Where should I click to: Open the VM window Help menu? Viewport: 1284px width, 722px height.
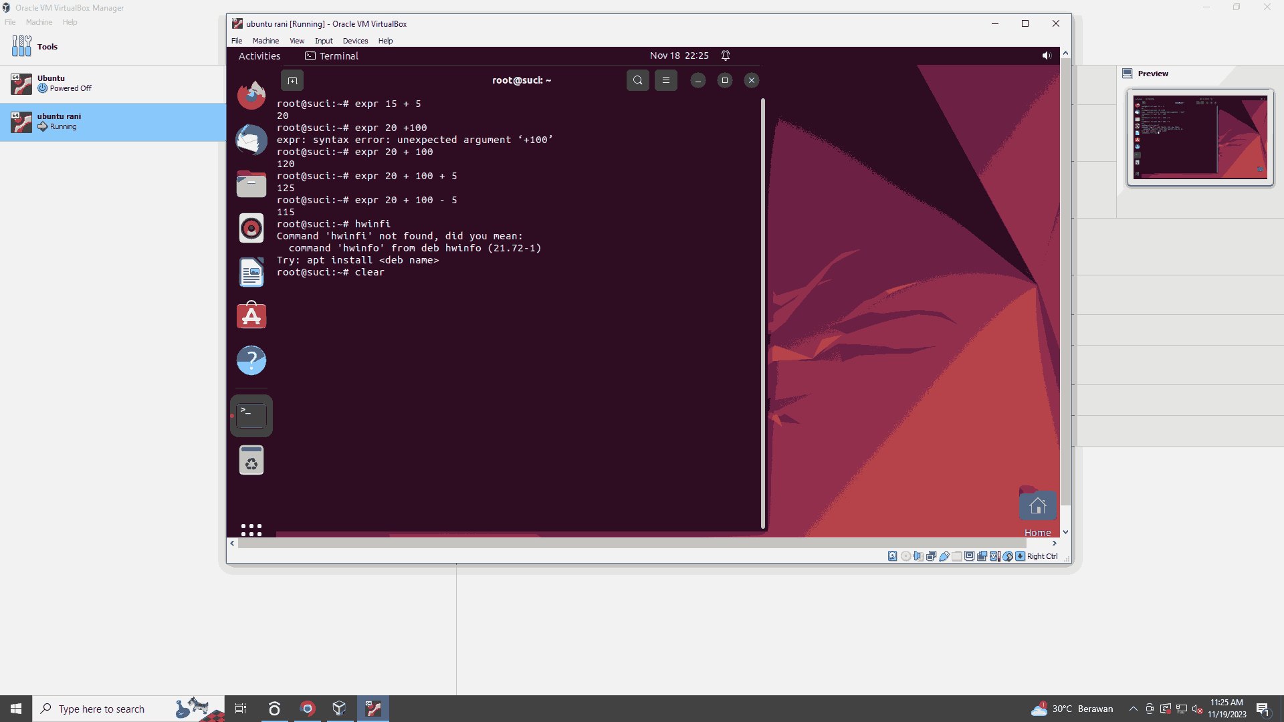click(385, 41)
